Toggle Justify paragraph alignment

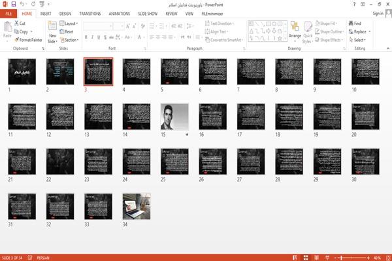pos(171,37)
